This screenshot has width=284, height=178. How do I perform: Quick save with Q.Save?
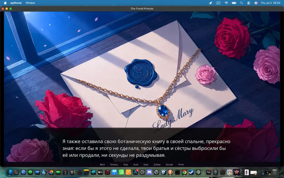[157, 164]
